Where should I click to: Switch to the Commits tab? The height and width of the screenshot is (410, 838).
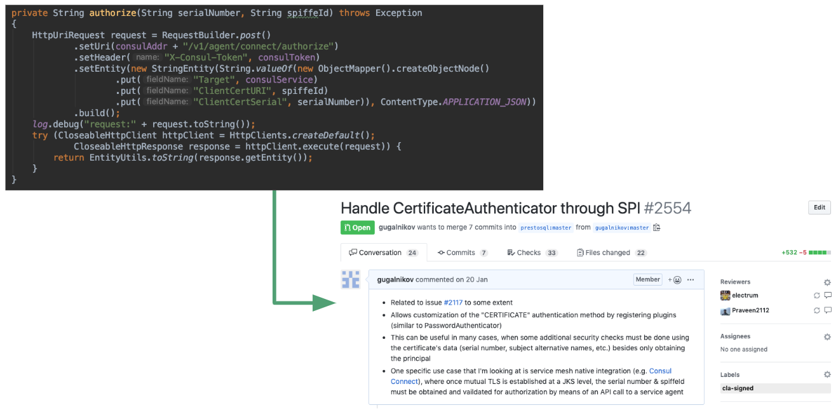click(x=463, y=253)
